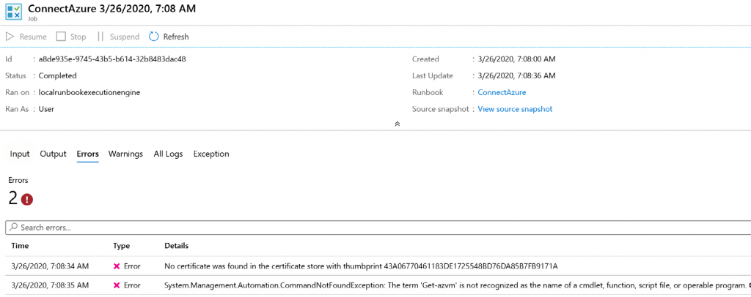Switch to the Input tab
The width and height of the screenshot is (751, 297).
point(20,154)
